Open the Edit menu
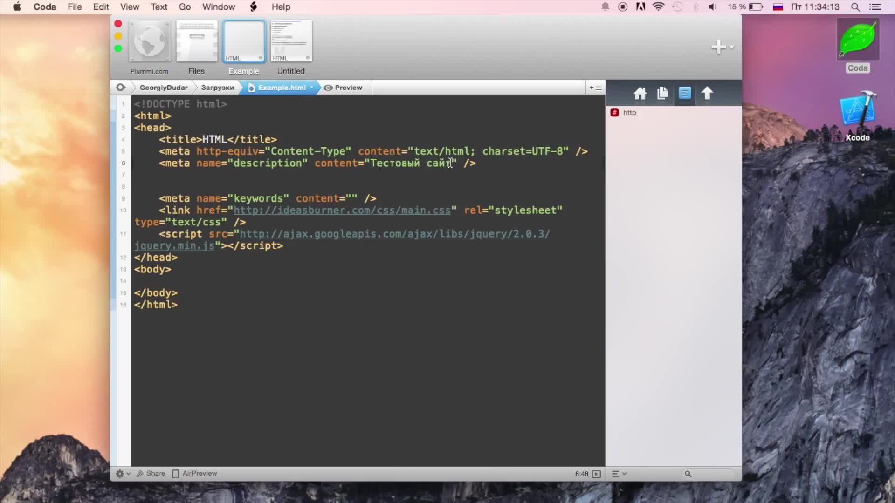 click(x=101, y=7)
